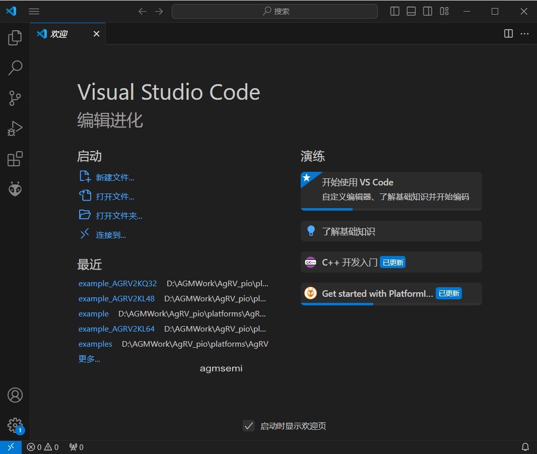The image size is (537, 454).
Task: Click forwarded ports status indicator
Action: 77,447
